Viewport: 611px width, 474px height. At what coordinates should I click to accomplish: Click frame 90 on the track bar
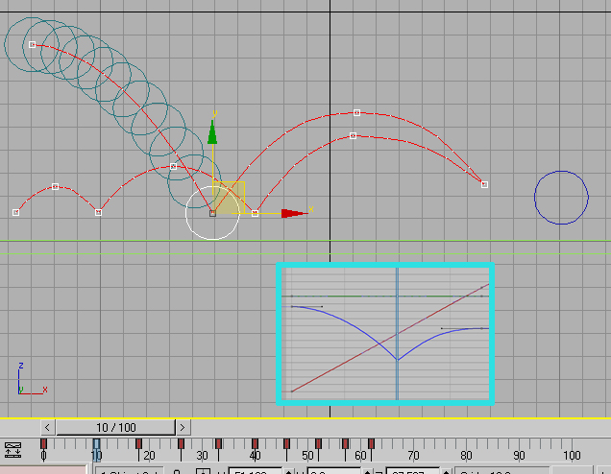tap(519, 456)
